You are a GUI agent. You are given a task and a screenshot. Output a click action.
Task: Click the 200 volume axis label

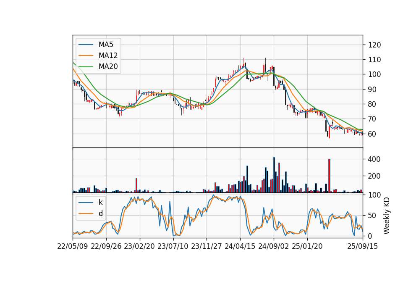(374, 176)
